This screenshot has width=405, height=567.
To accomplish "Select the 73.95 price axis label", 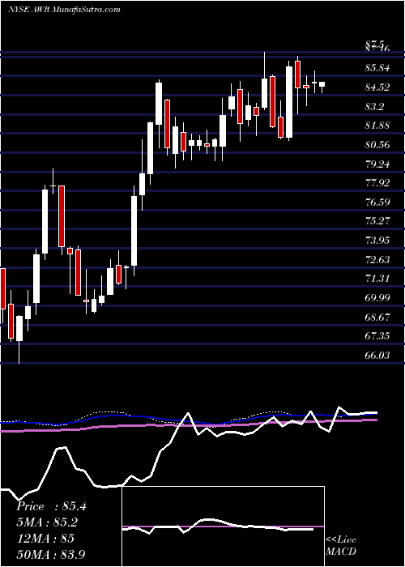I will [377, 241].
